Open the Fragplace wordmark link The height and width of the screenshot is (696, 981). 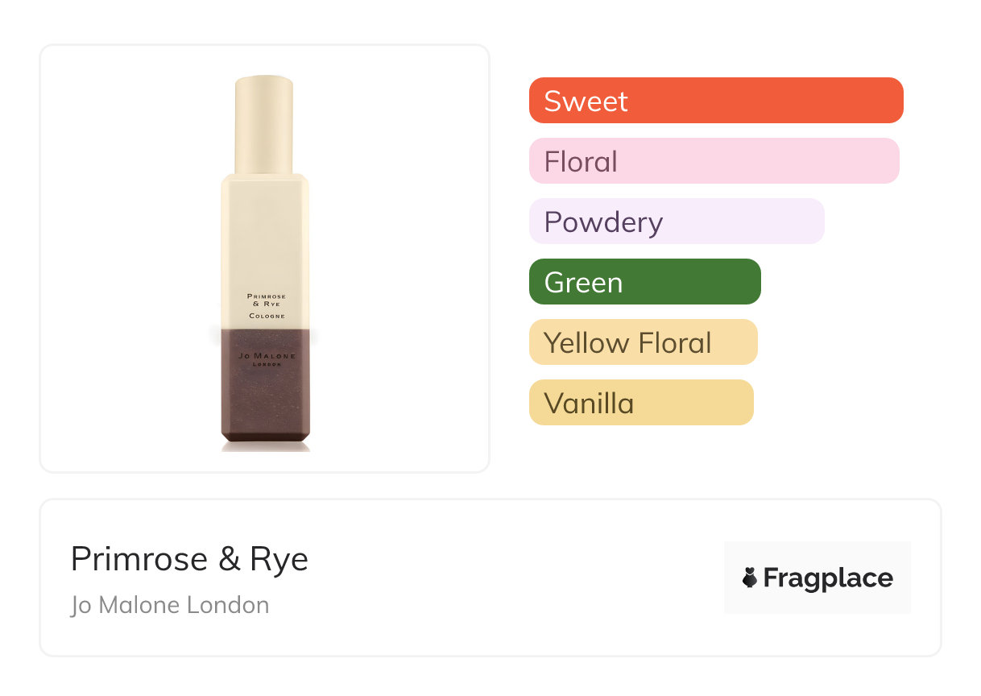pos(828,578)
